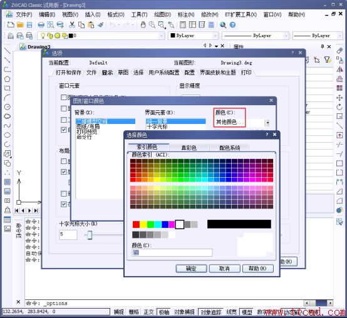Click the 取消 button in the color dialog
Screen dimensions: 347x318
click(224, 269)
